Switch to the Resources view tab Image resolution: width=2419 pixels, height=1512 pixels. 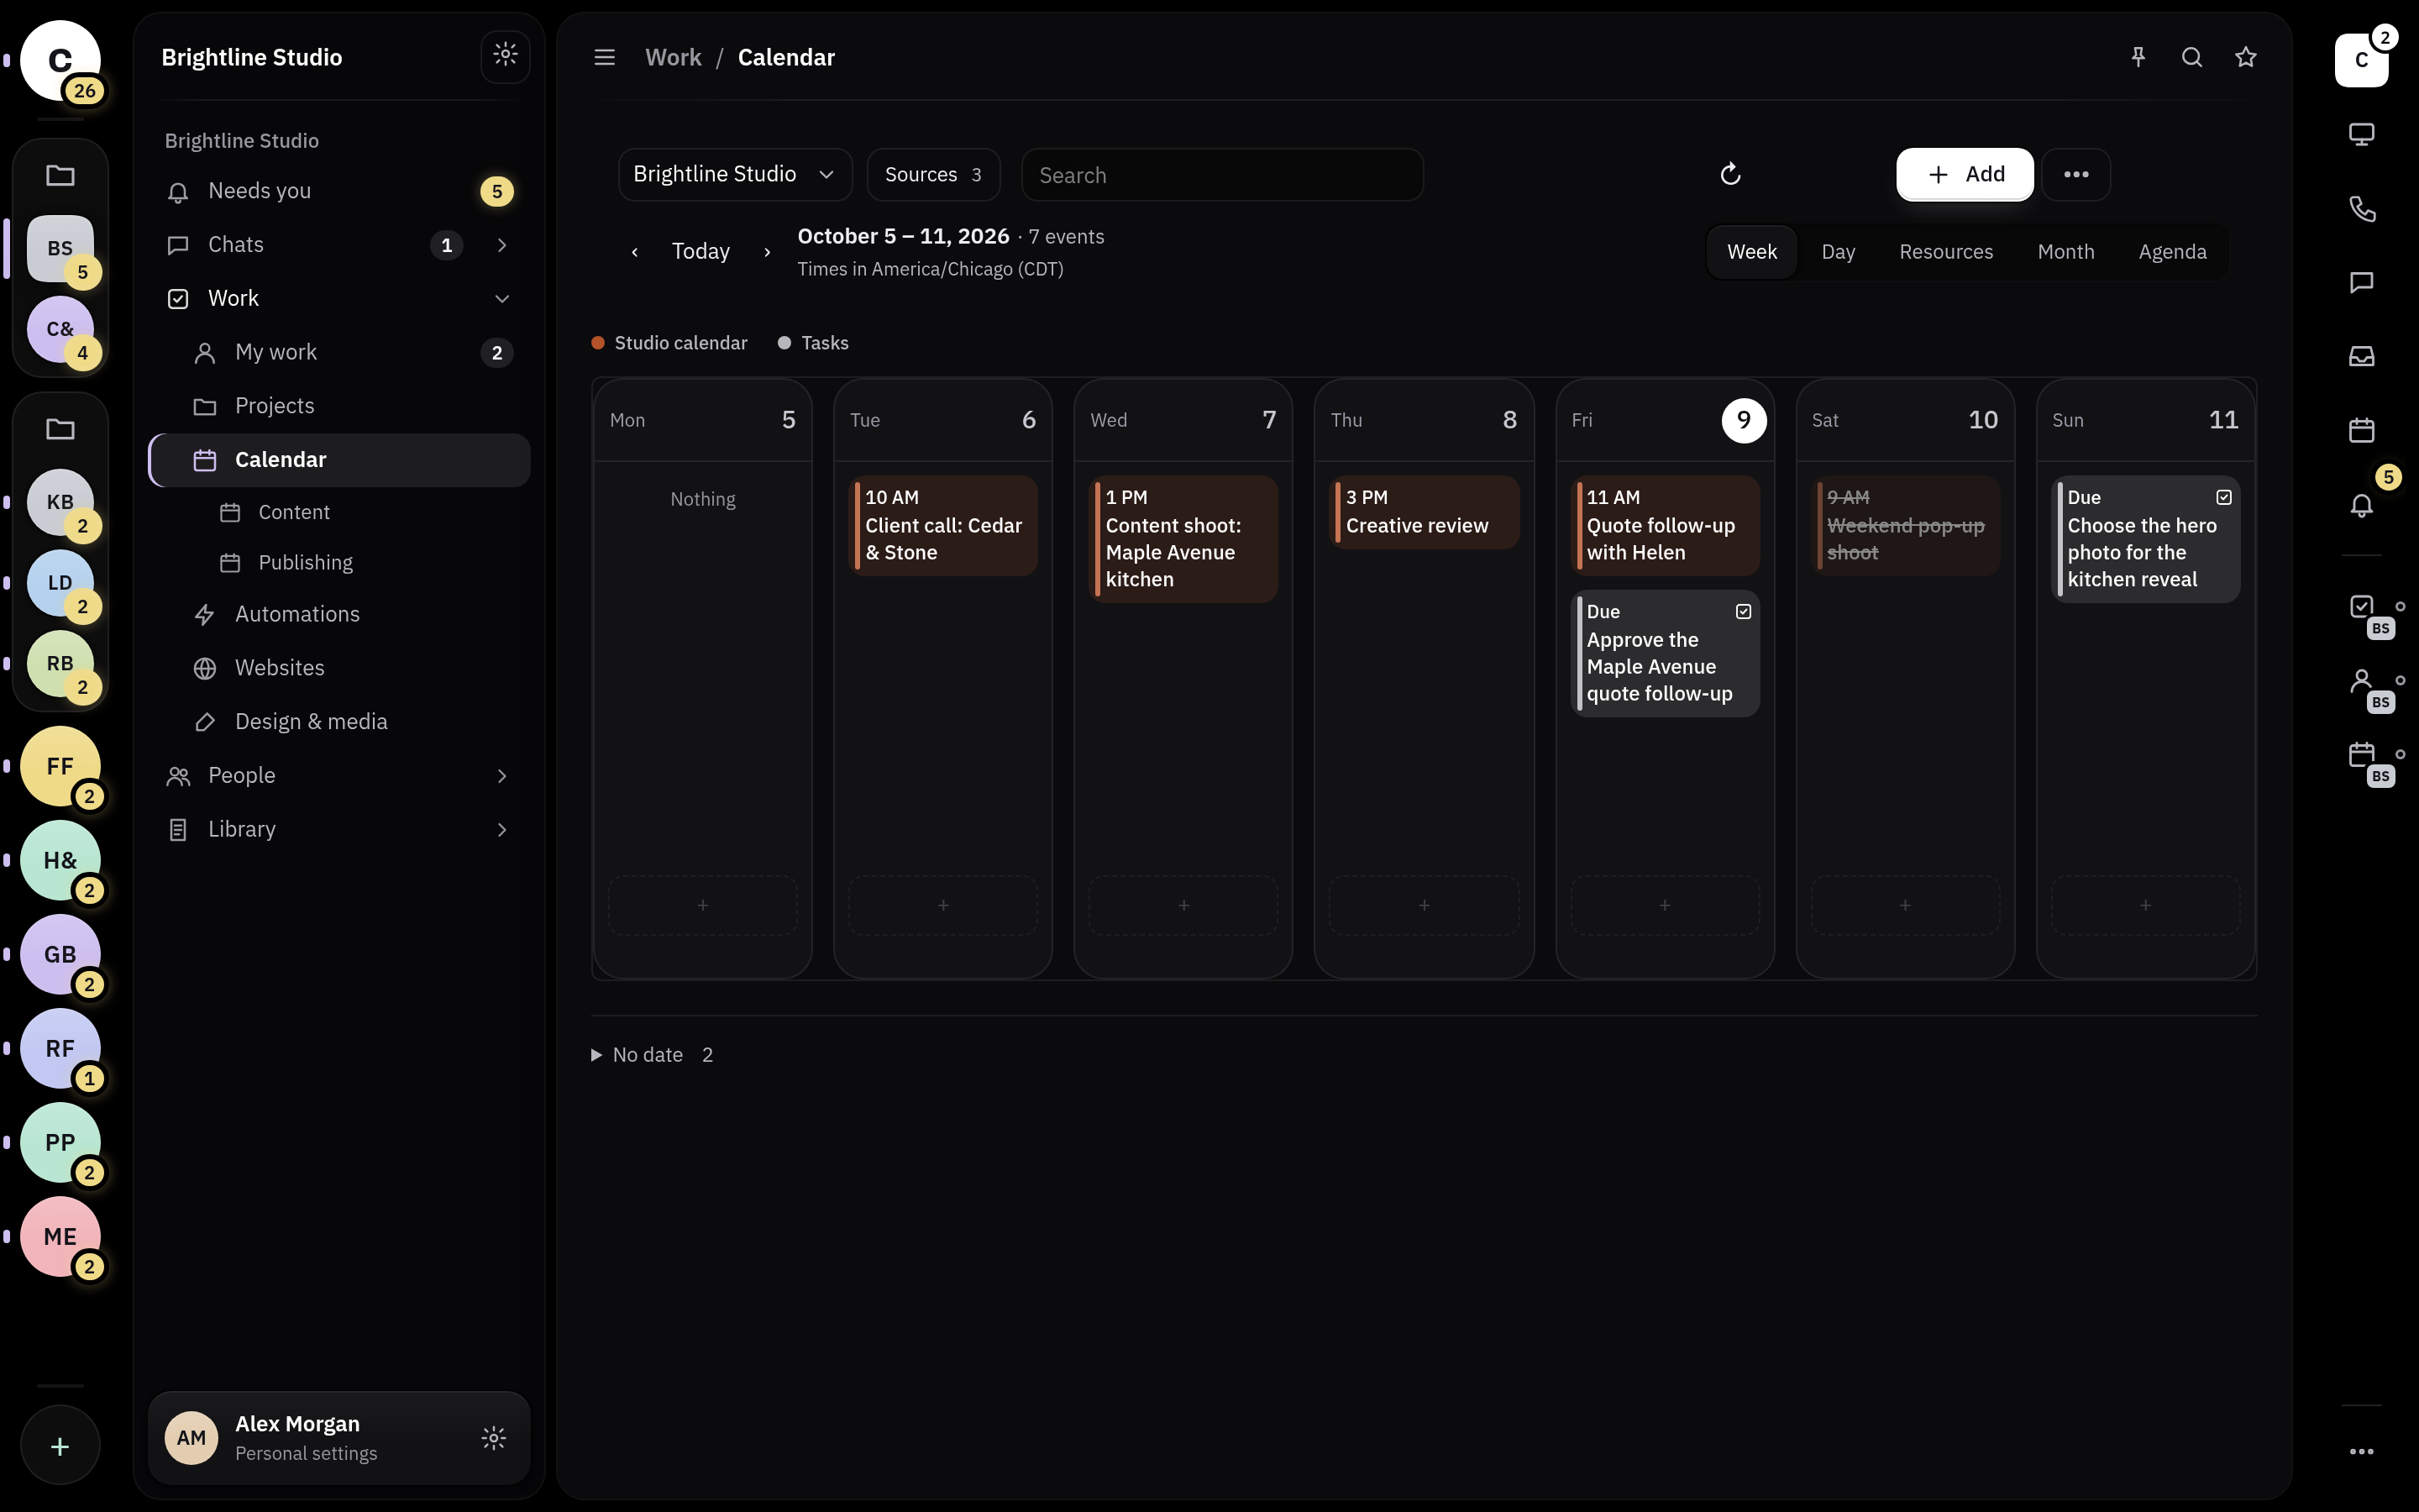(1945, 252)
